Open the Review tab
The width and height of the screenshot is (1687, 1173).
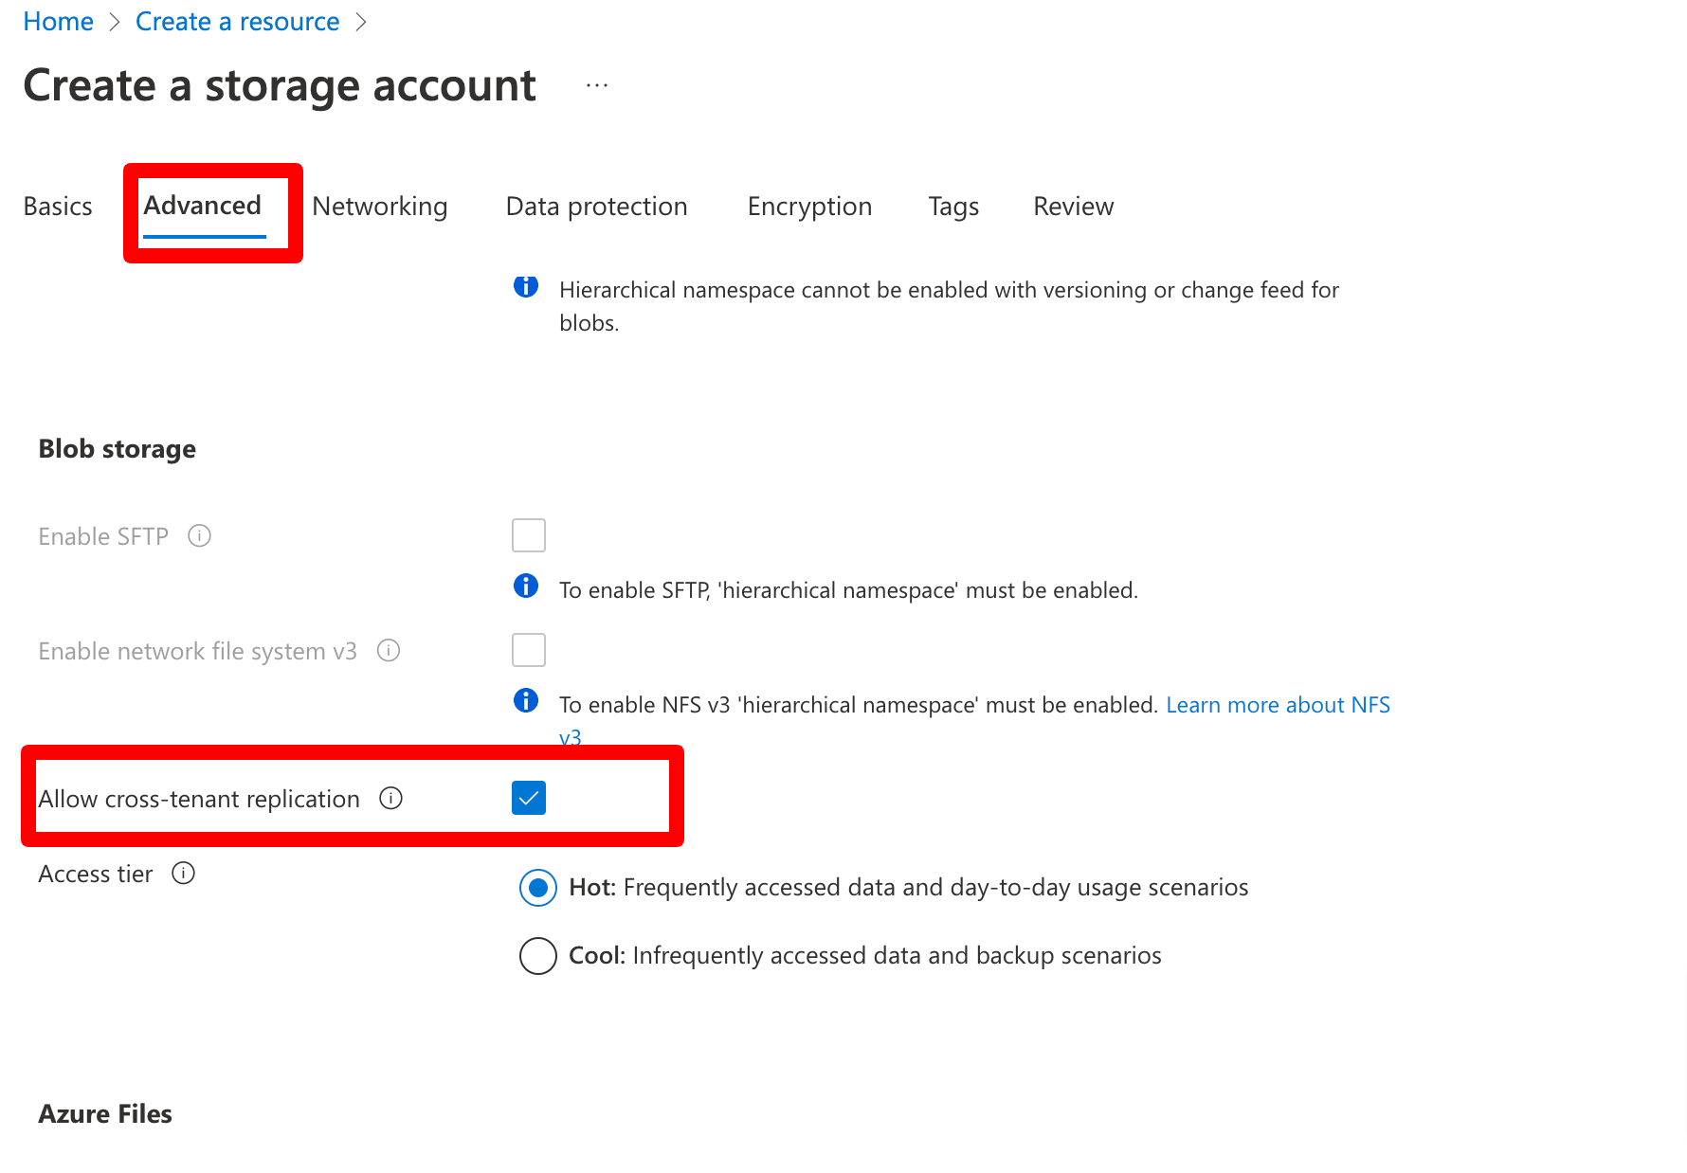[1073, 207]
